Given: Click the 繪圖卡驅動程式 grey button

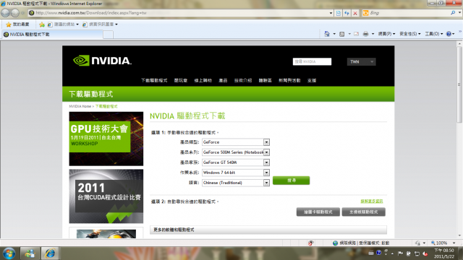Looking at the screenshot, I should coord(318,212).
